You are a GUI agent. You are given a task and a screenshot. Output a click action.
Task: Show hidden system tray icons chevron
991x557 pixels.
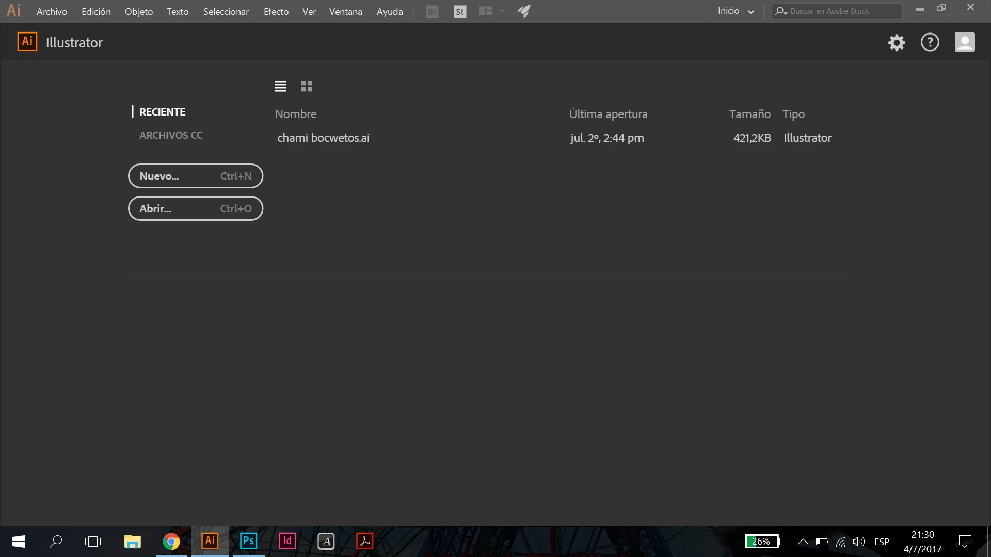[x=803, y=541]
